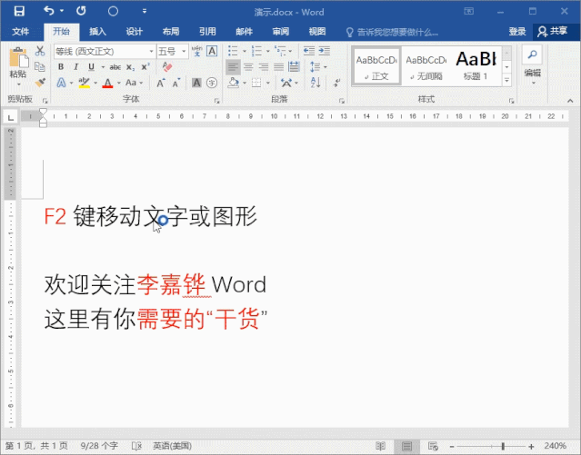Apply distributed alignment to paragraph
581x455 pixels.
(294, 67)
